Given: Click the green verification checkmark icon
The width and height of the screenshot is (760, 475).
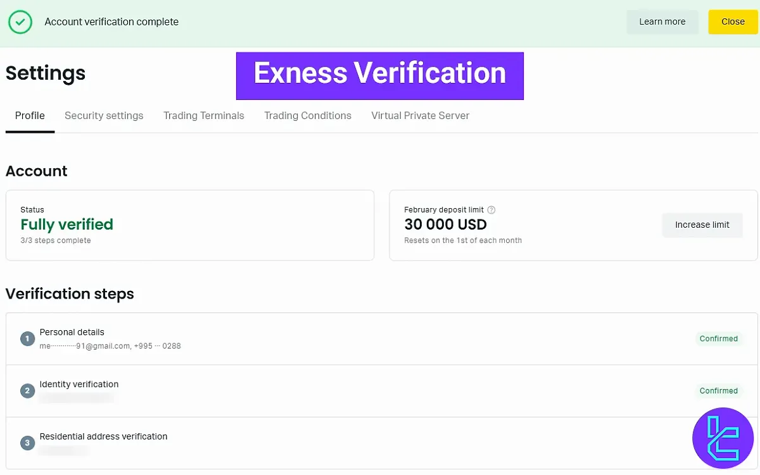Looking at the screenshot, I should pos(20,22).
